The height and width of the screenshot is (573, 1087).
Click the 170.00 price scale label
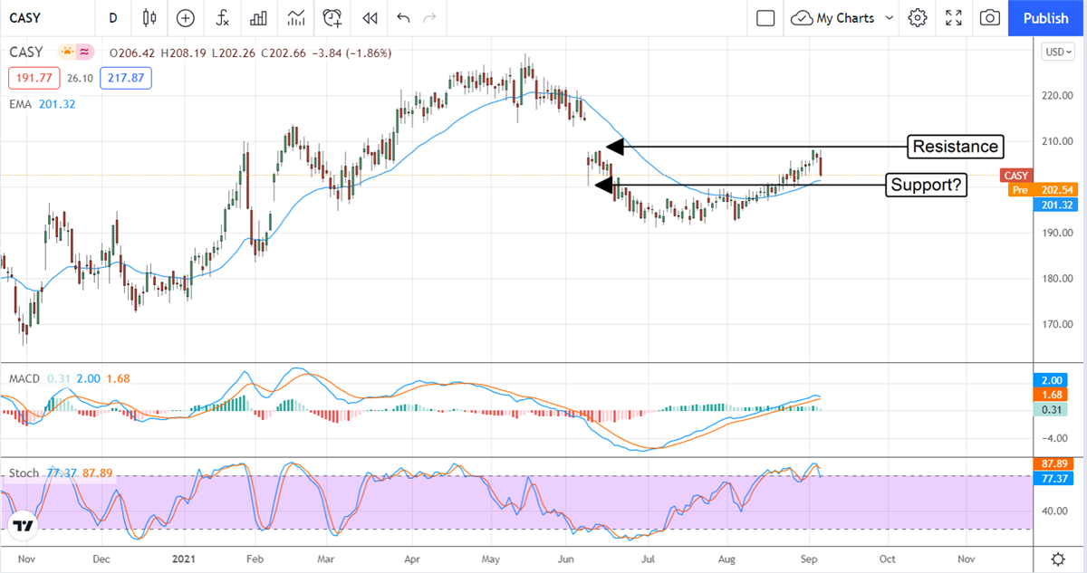[1058, 324]
